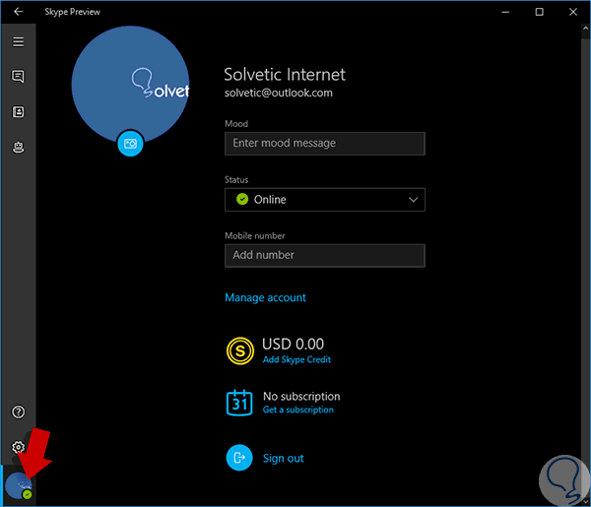
Task: Open the help question mark icon
Action: pos(18,412)
